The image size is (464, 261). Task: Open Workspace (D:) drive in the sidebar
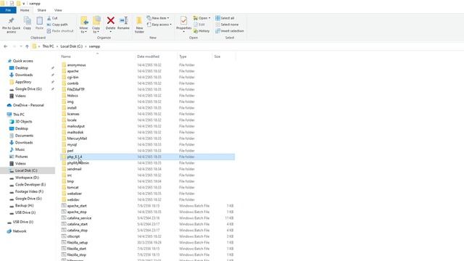click(27, 178)
